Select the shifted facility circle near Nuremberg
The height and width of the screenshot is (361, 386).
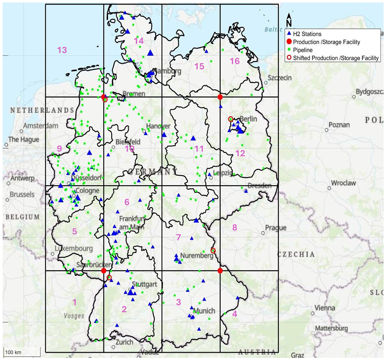click(x=213, y=250)
